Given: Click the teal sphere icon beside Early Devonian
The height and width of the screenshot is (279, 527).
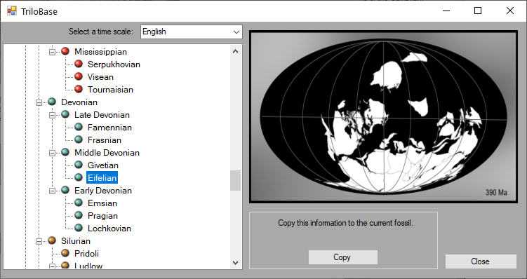Looking at the screenshot, I should click(x=65, y=191).
